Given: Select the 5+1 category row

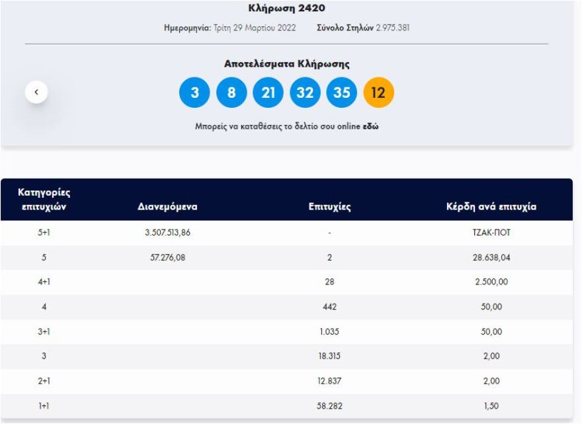Looking at the screenshot, I should (x=44, y=233).
